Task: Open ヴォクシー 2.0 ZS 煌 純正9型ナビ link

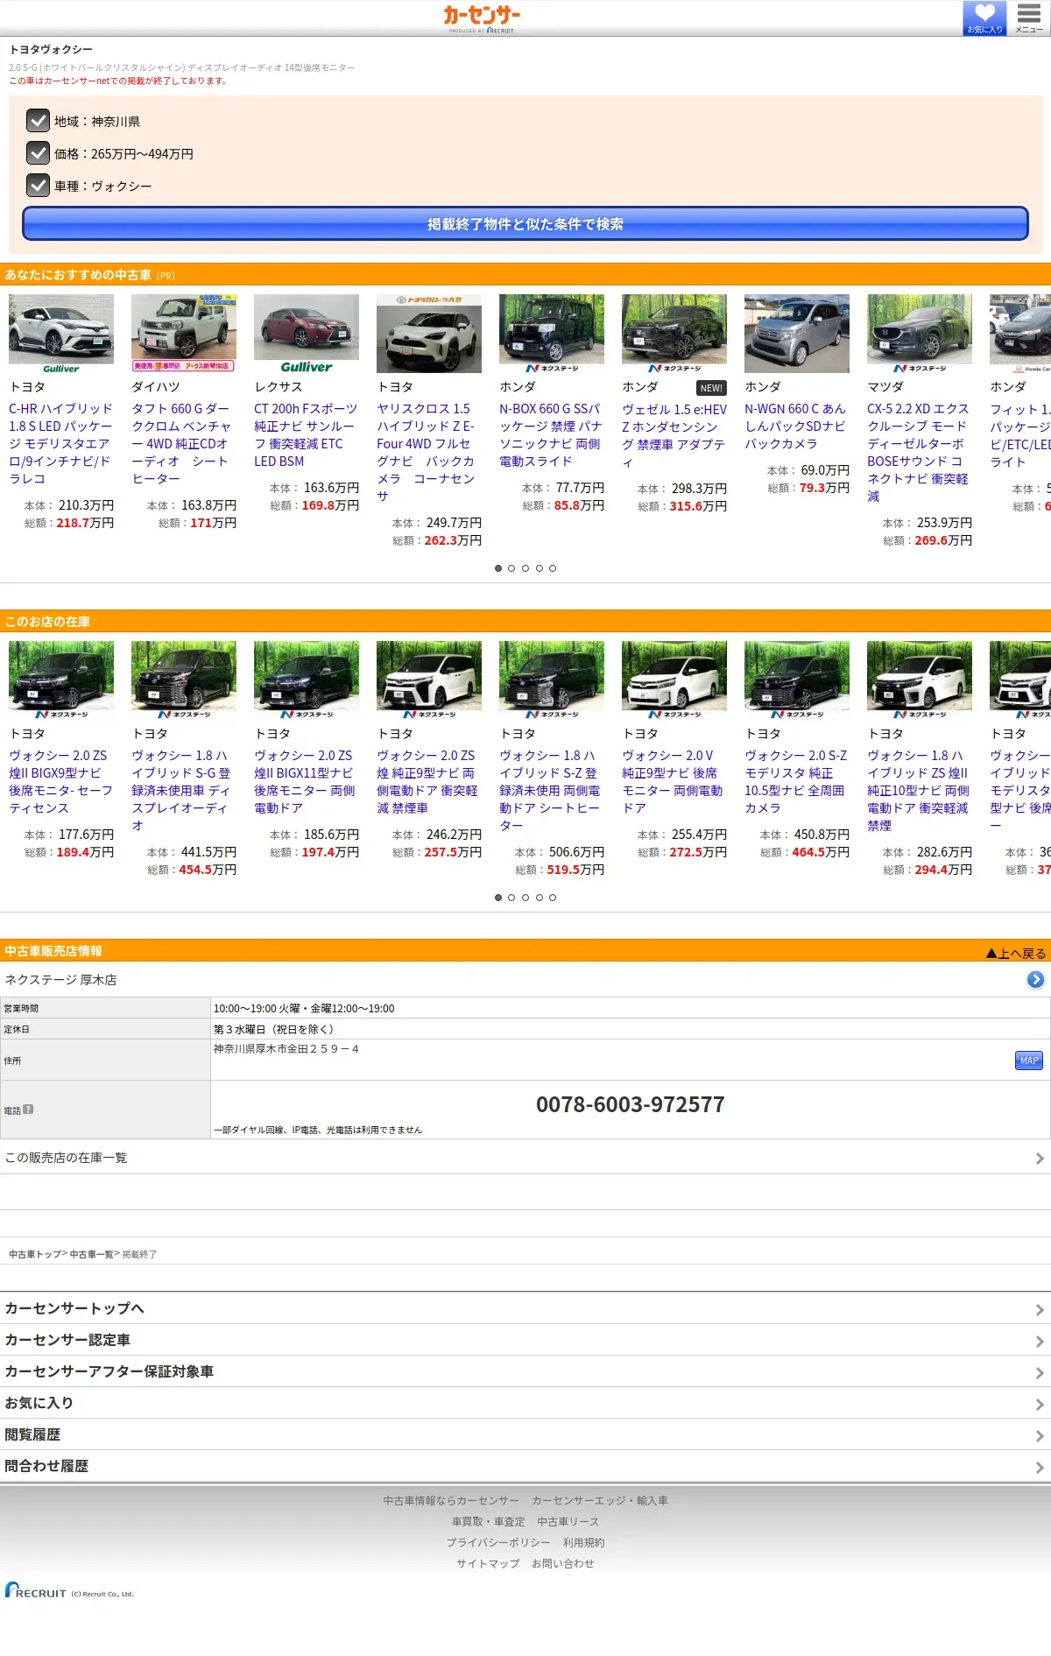Action: (x=427, y=782)
